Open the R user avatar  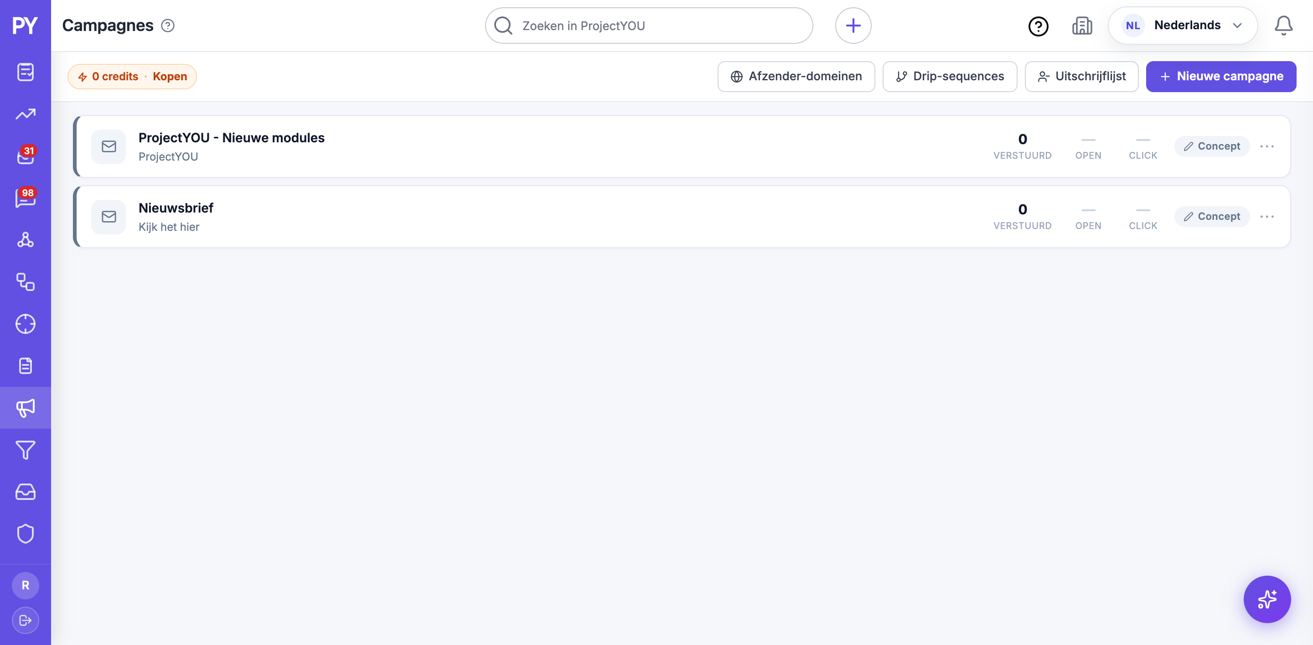(26, 585)
